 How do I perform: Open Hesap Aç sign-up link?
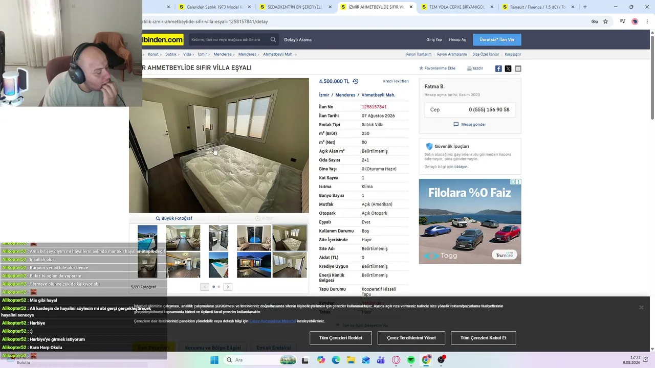(457, 39)
